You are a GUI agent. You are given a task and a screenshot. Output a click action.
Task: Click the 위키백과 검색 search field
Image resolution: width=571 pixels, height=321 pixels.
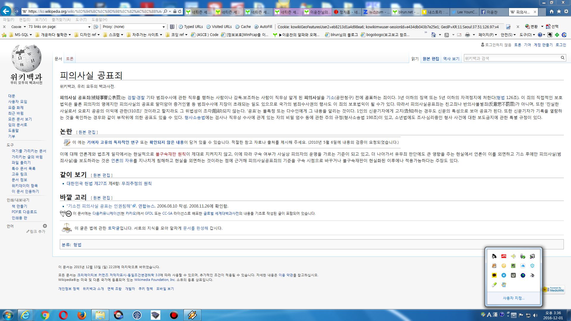click(512, 58)
